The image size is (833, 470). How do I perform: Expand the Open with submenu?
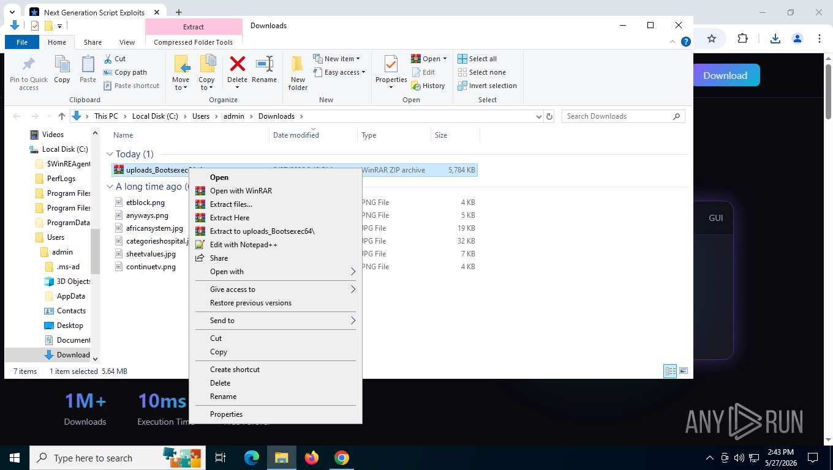[x=275, y=272]
